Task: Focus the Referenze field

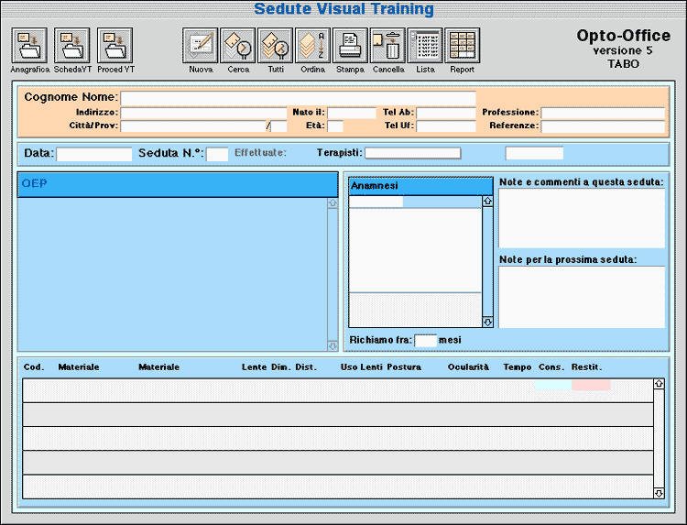Action: 603,126
